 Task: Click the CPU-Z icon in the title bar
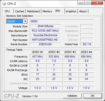pos(4,4)
